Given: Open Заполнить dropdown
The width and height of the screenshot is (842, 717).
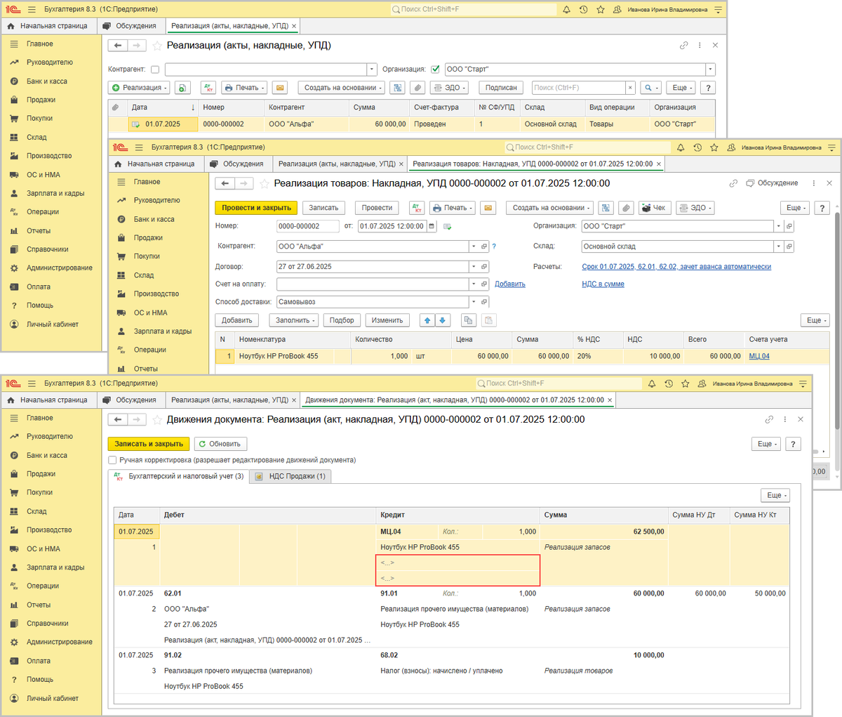Looking at the screenshot, I should pos(294,320).
